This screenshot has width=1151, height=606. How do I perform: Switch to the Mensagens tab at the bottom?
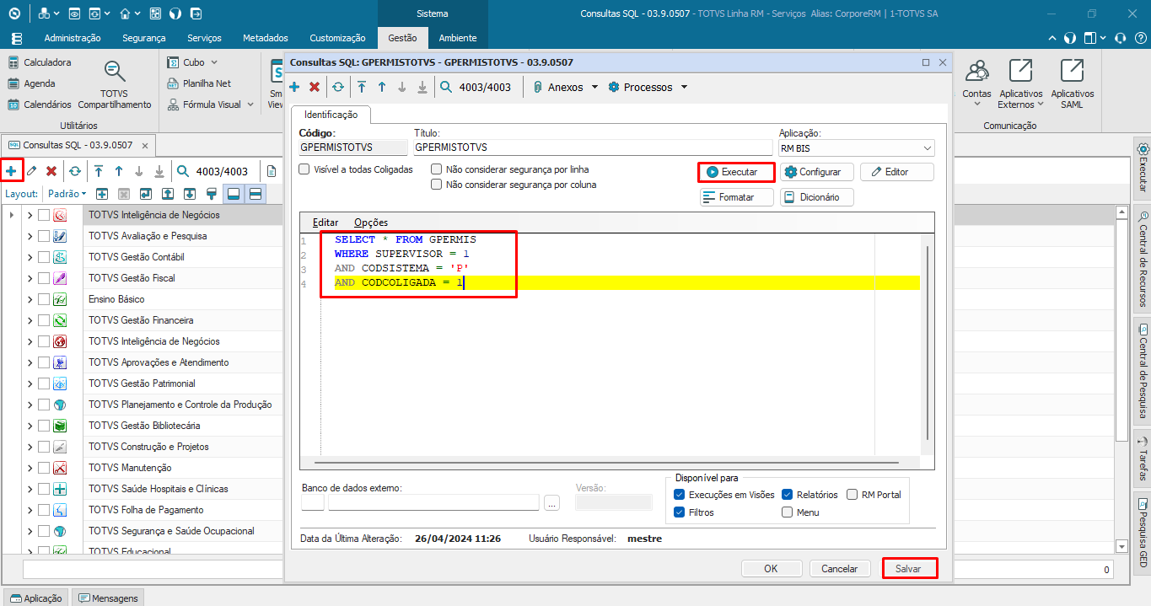108,598
